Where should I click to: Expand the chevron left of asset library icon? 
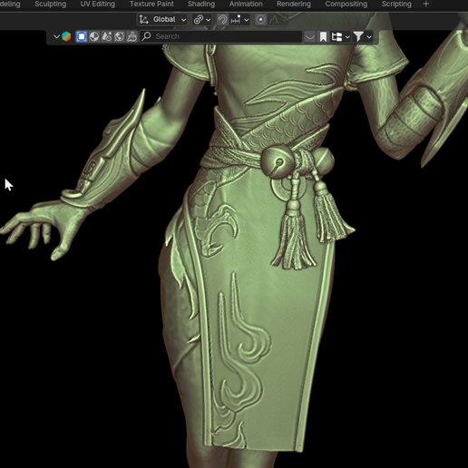point(56,36)
